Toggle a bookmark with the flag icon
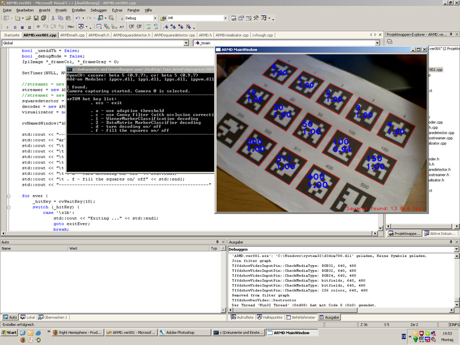460x345 pixels. [166, 26]
